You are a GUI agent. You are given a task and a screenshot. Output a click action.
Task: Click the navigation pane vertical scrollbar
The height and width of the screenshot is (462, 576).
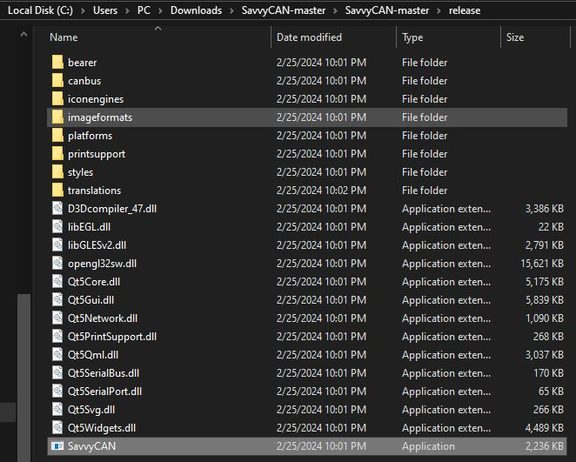coord(22,348)
